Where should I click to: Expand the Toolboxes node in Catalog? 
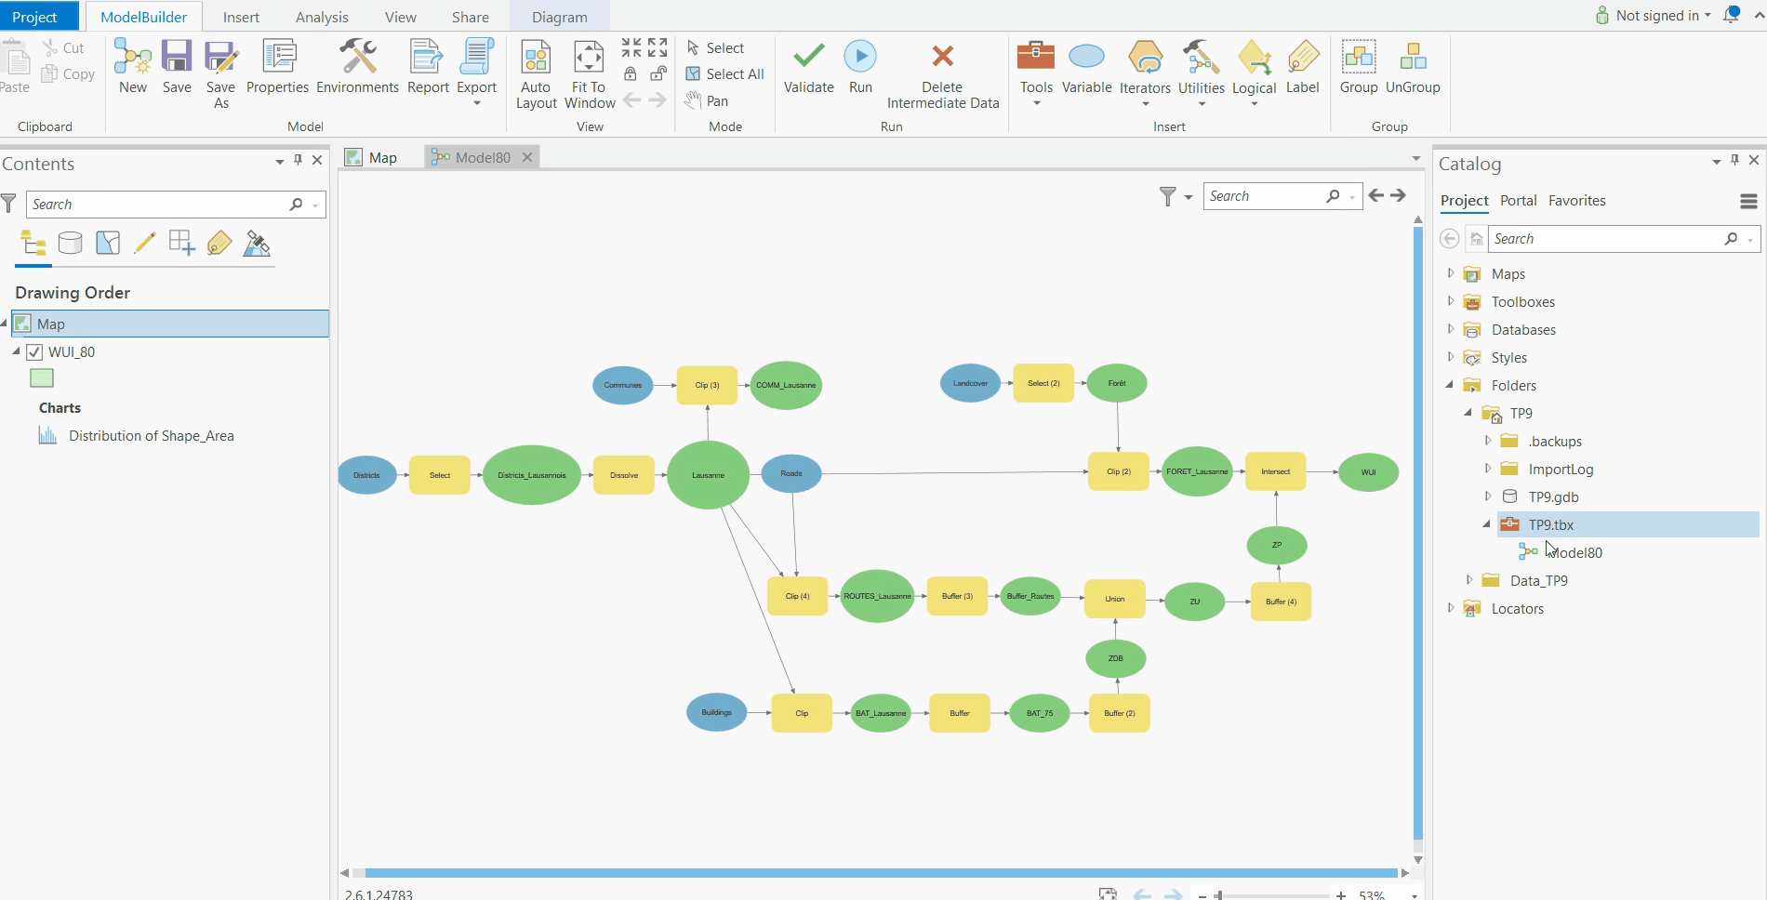point(1451,301)
